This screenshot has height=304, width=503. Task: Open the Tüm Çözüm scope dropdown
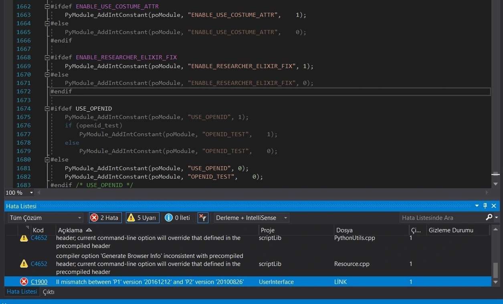pos(45,217)
